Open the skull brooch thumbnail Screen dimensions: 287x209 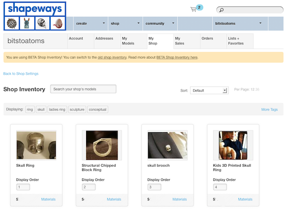click(x=167, y=145)
